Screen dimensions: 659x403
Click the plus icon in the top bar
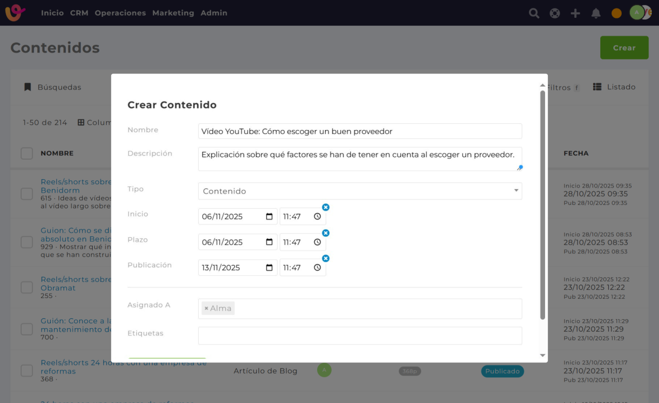coord(575,13)
